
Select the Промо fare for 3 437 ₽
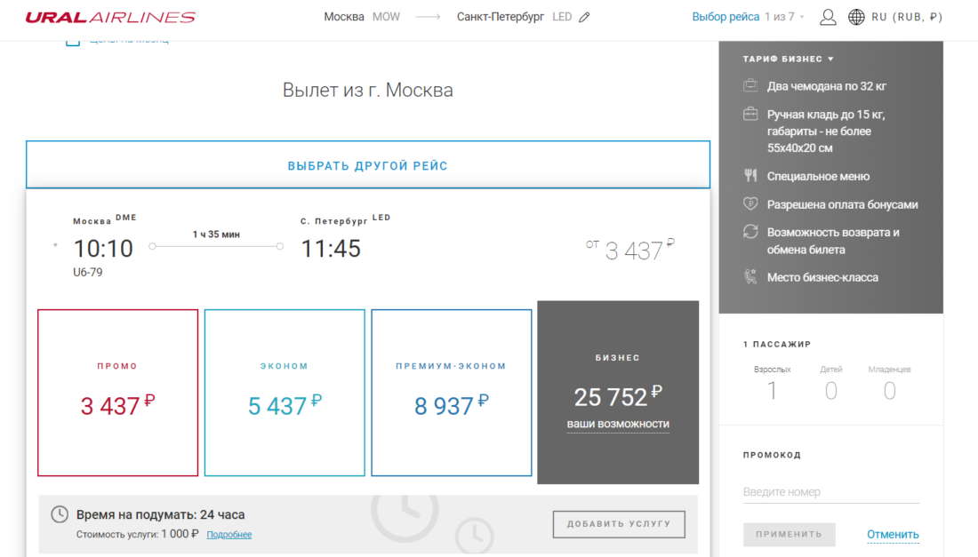point(117,393)
